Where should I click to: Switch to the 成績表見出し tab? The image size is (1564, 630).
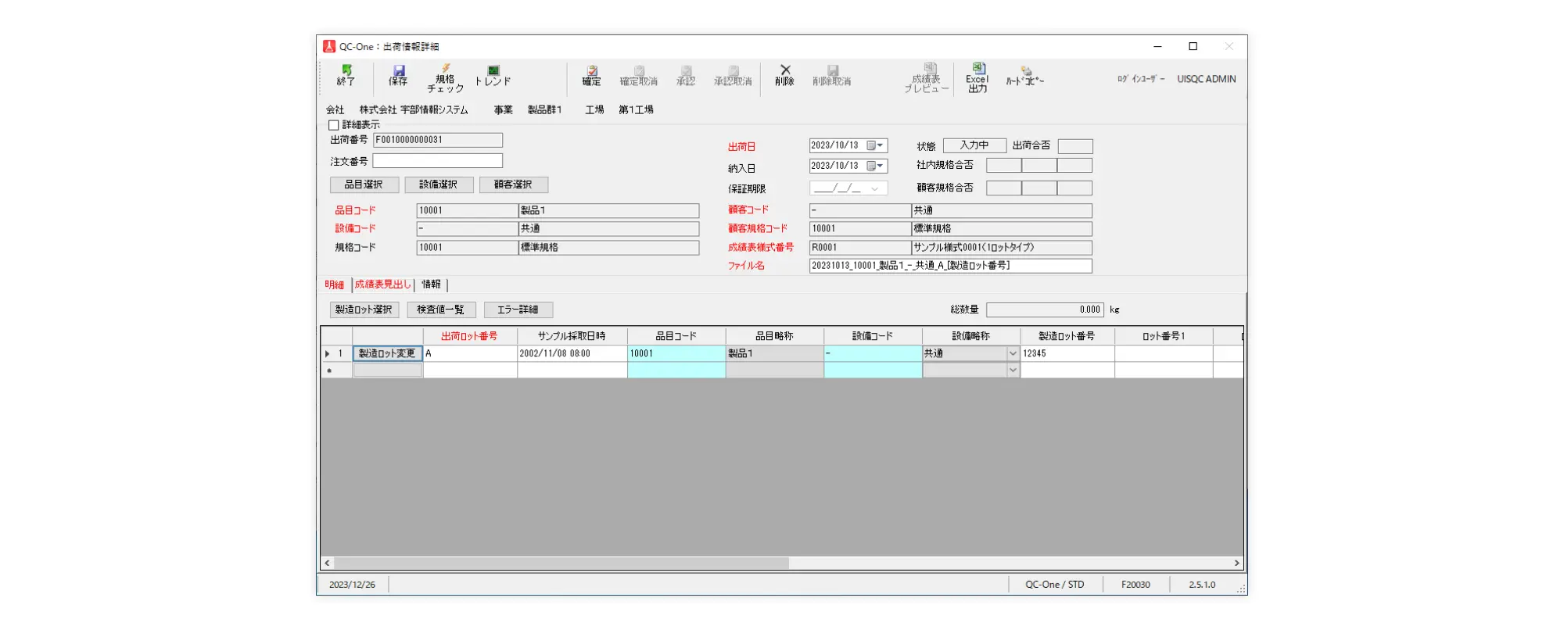tap(382, 285)
